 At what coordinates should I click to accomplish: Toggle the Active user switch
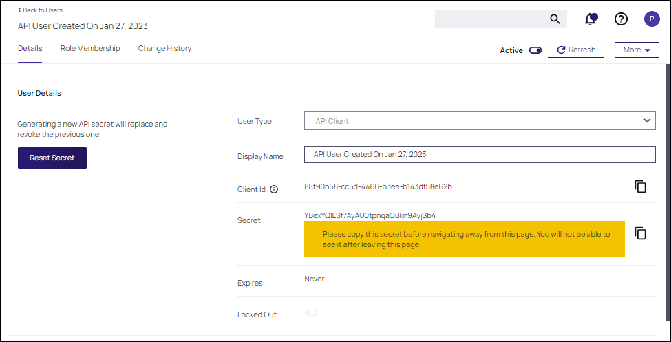(x=535, y=50)
